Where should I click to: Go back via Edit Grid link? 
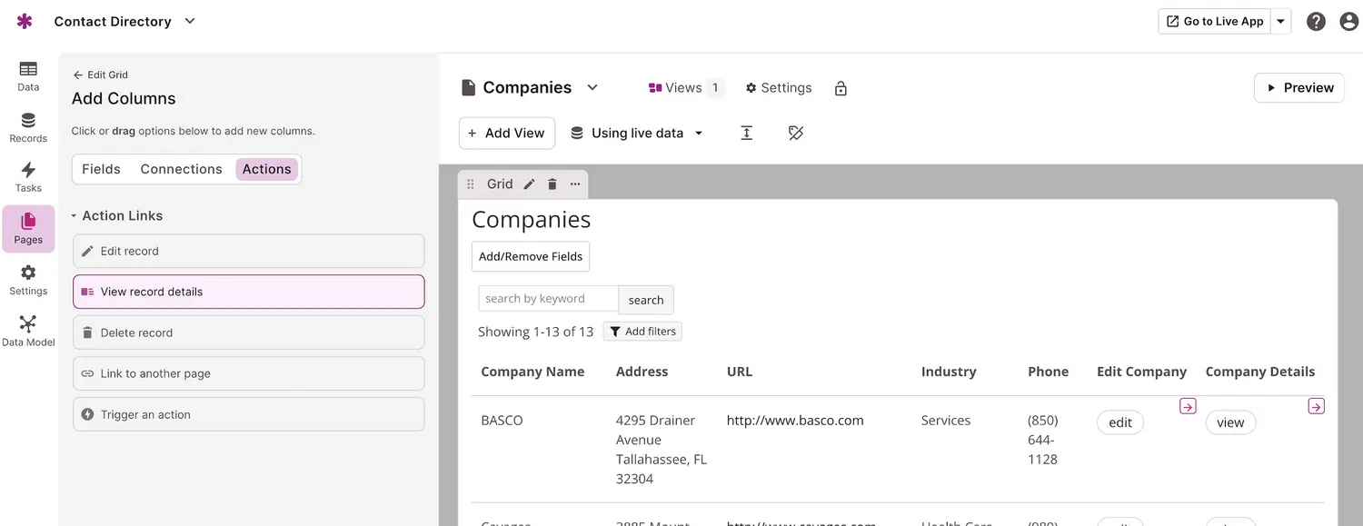click(100, 75)
